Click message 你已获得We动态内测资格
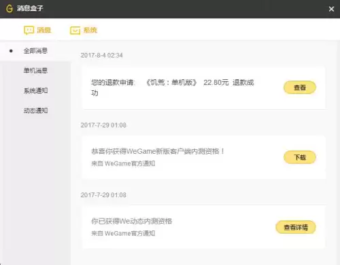340x265 pixels. (131, 221)
